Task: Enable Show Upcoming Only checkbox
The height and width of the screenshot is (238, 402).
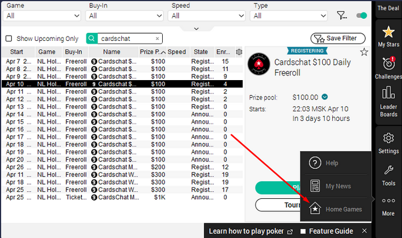Action: click(9, 39)
